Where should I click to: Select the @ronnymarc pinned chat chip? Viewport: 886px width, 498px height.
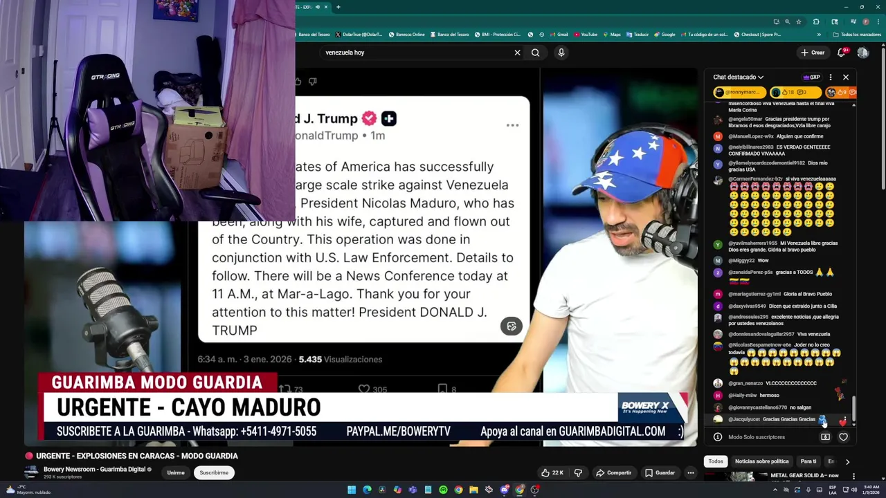(x=739, y=92)
